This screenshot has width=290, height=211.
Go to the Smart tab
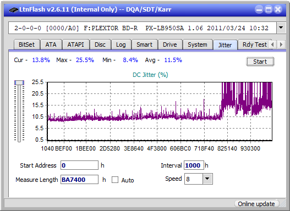[x=144, y=45]
